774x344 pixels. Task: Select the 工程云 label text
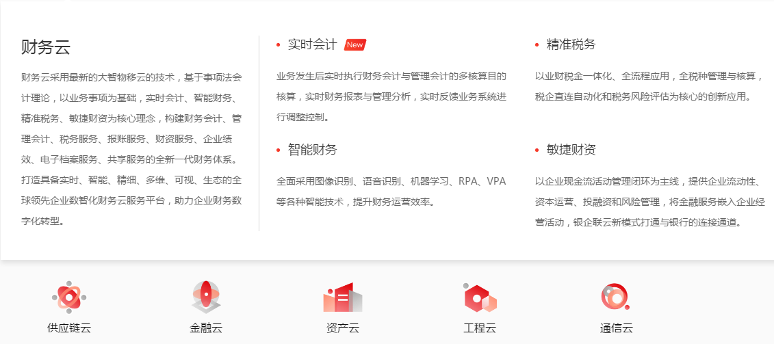click(479, 328)
